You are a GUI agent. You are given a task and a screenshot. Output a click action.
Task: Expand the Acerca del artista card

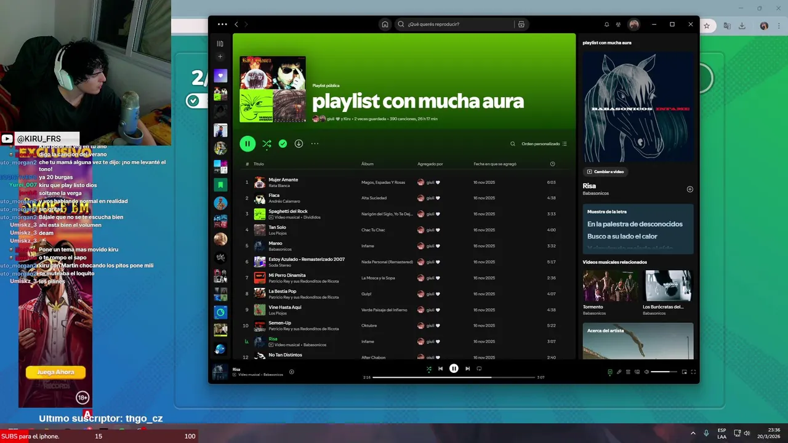(638, 341)
